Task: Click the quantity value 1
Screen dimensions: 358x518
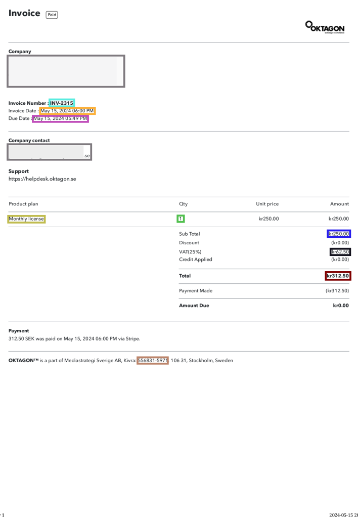Action: point(181,219)
